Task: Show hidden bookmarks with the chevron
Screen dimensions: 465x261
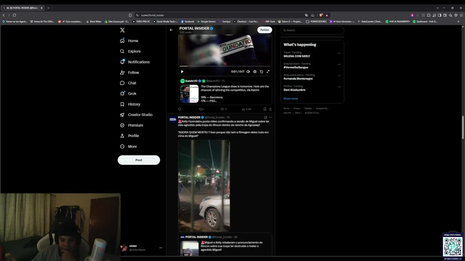Action: [458, 22]
